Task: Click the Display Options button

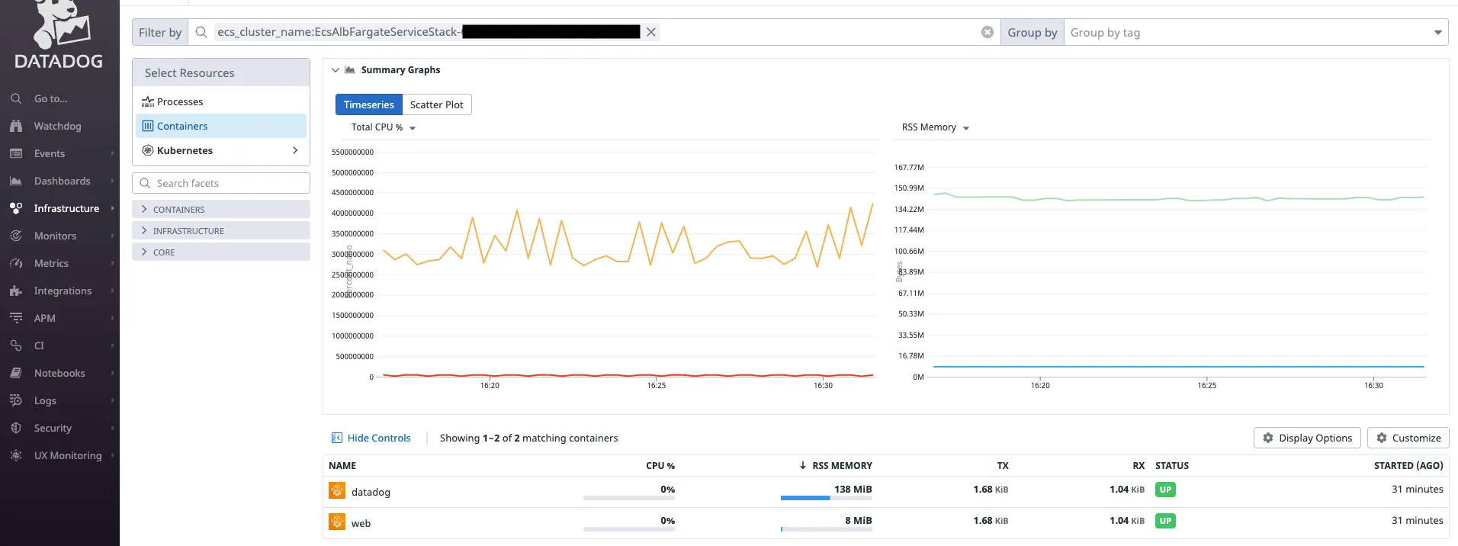Action: click(x=1307, y=438)
